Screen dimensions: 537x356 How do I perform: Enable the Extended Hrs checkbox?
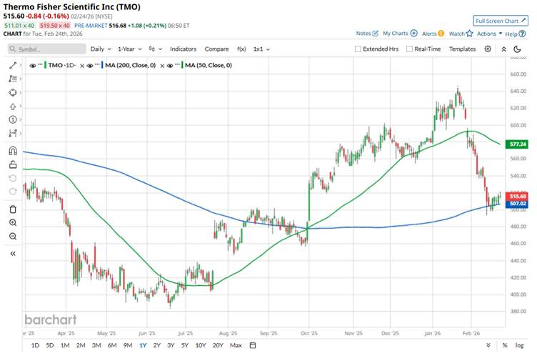click(358, 49)
